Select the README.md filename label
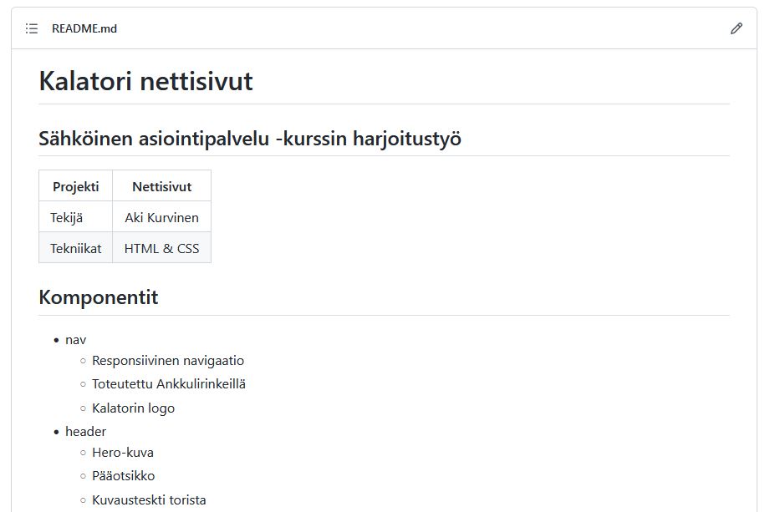This screenshot has height=512, width=775. pyautogui.click(x=84, y=28)
